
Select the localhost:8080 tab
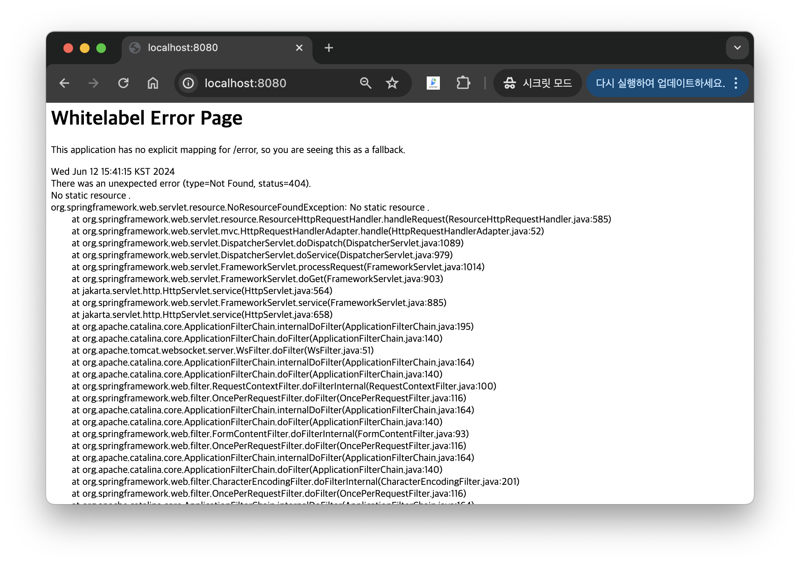coord(206,48)
